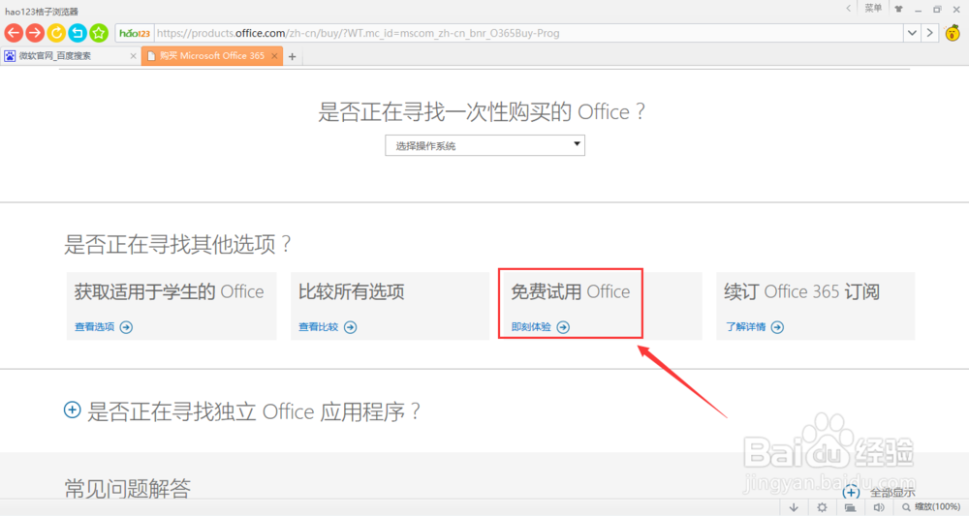This screenshot has width=969, height=516.
Task: Expand 是否正在寻找独立 Office 应用程序 section
Action: click(73, 410)
